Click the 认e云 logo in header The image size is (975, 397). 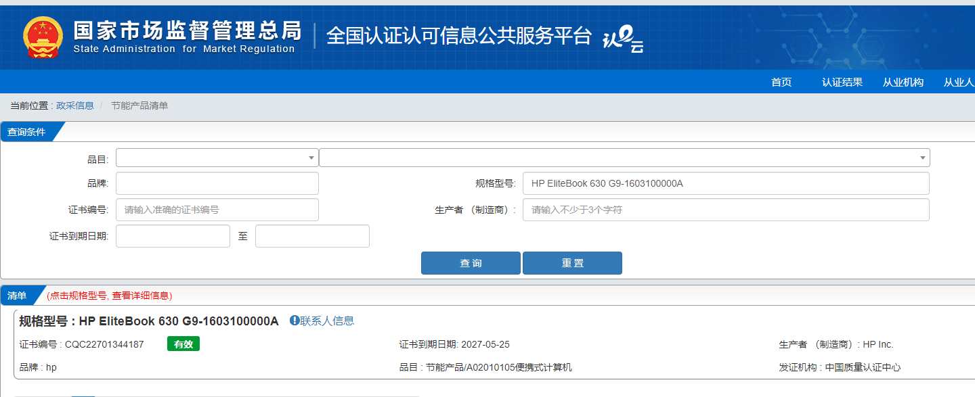point(622,39)
